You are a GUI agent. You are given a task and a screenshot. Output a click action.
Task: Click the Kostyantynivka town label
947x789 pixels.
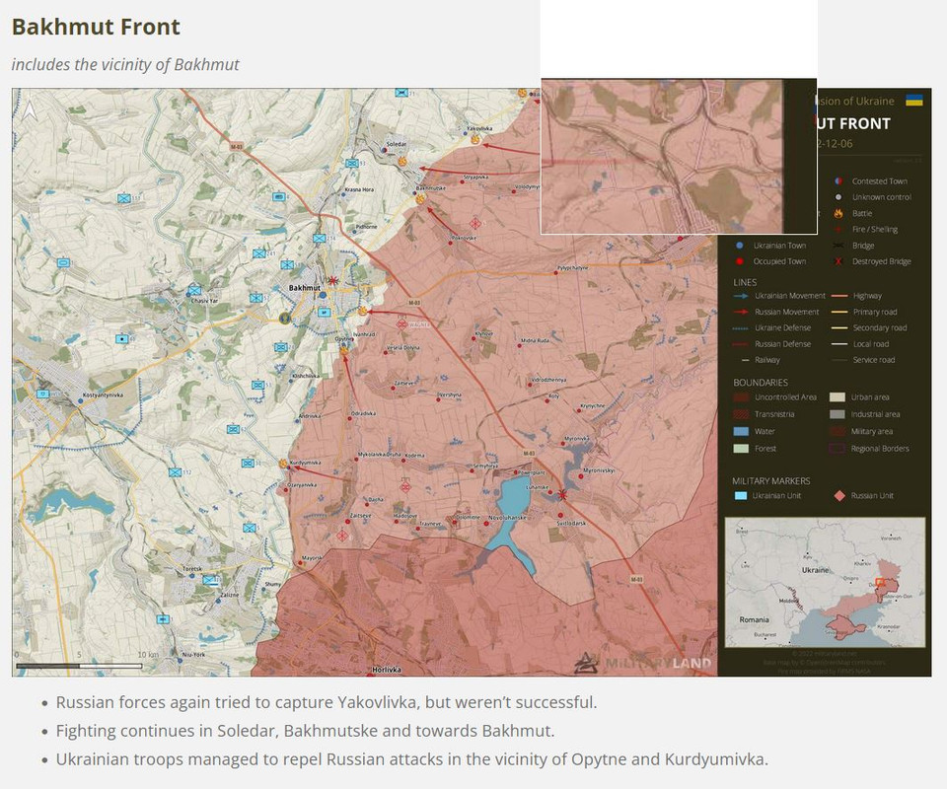point(103,394)
